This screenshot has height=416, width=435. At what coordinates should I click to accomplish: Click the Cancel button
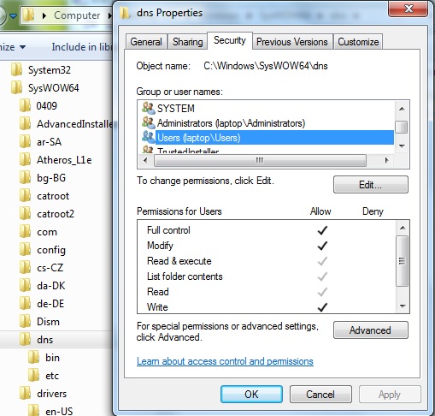[320, 394]
